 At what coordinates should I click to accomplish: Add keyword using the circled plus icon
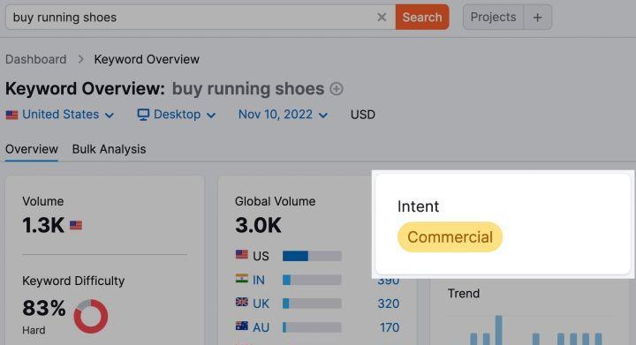click(x=337, y=89)
